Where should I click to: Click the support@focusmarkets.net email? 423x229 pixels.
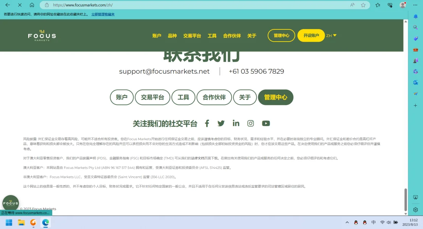click(x=164, y=71)
